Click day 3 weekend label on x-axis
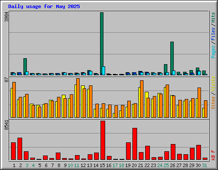 [x=27, y=165]
